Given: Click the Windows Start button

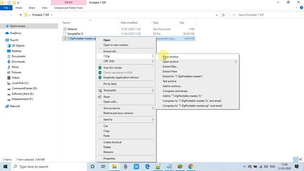Looking at the screenshot, I should pyautogui.click(x=5, y=167).
